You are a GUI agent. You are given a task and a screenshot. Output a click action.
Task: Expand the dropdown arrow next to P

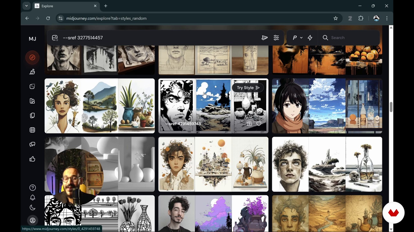coord(301,38)
